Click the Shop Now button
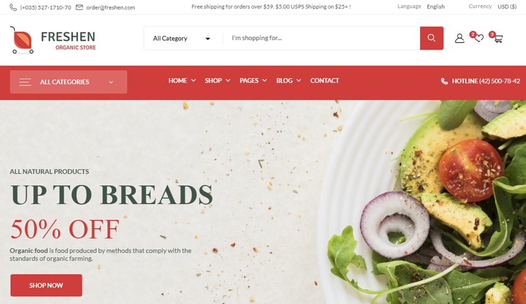 pyautogui.click(x=47, y=285)
